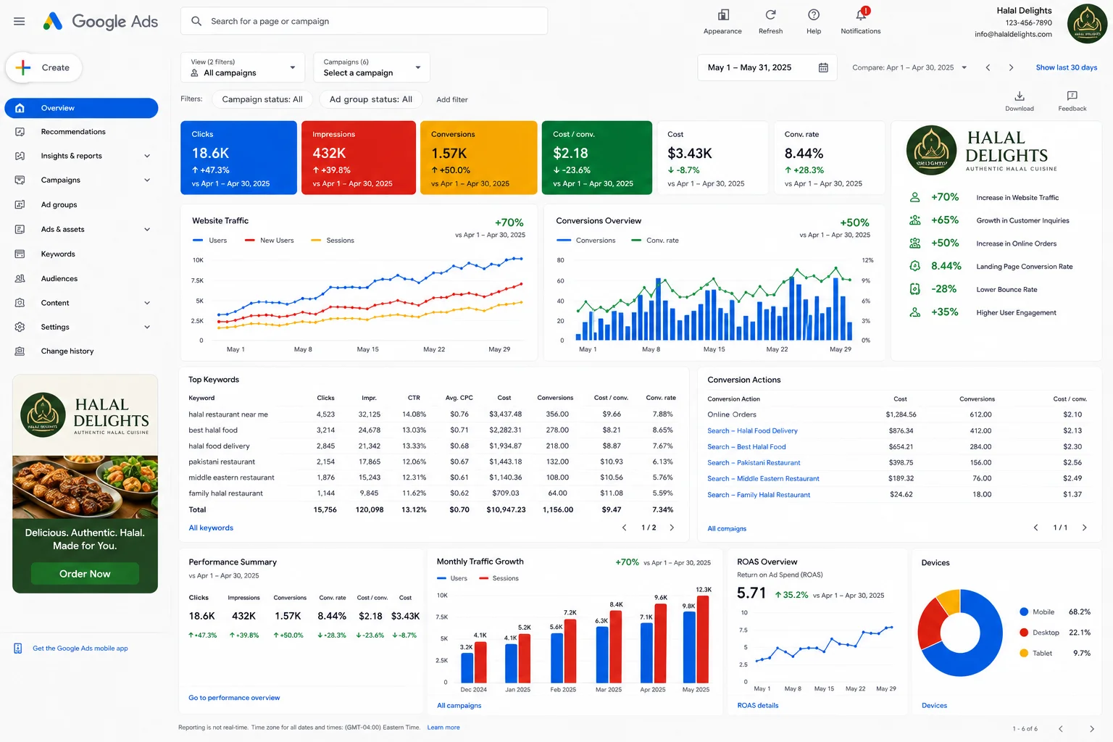Viewport: 1113px width, 742px height.
Task: Click the Google Ads logo
Action: tap(100, 21)
